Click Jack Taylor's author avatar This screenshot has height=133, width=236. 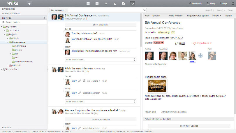coord(149,56)
